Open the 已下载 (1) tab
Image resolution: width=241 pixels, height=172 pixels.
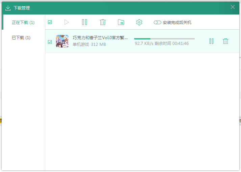click(x=21, y=38)
